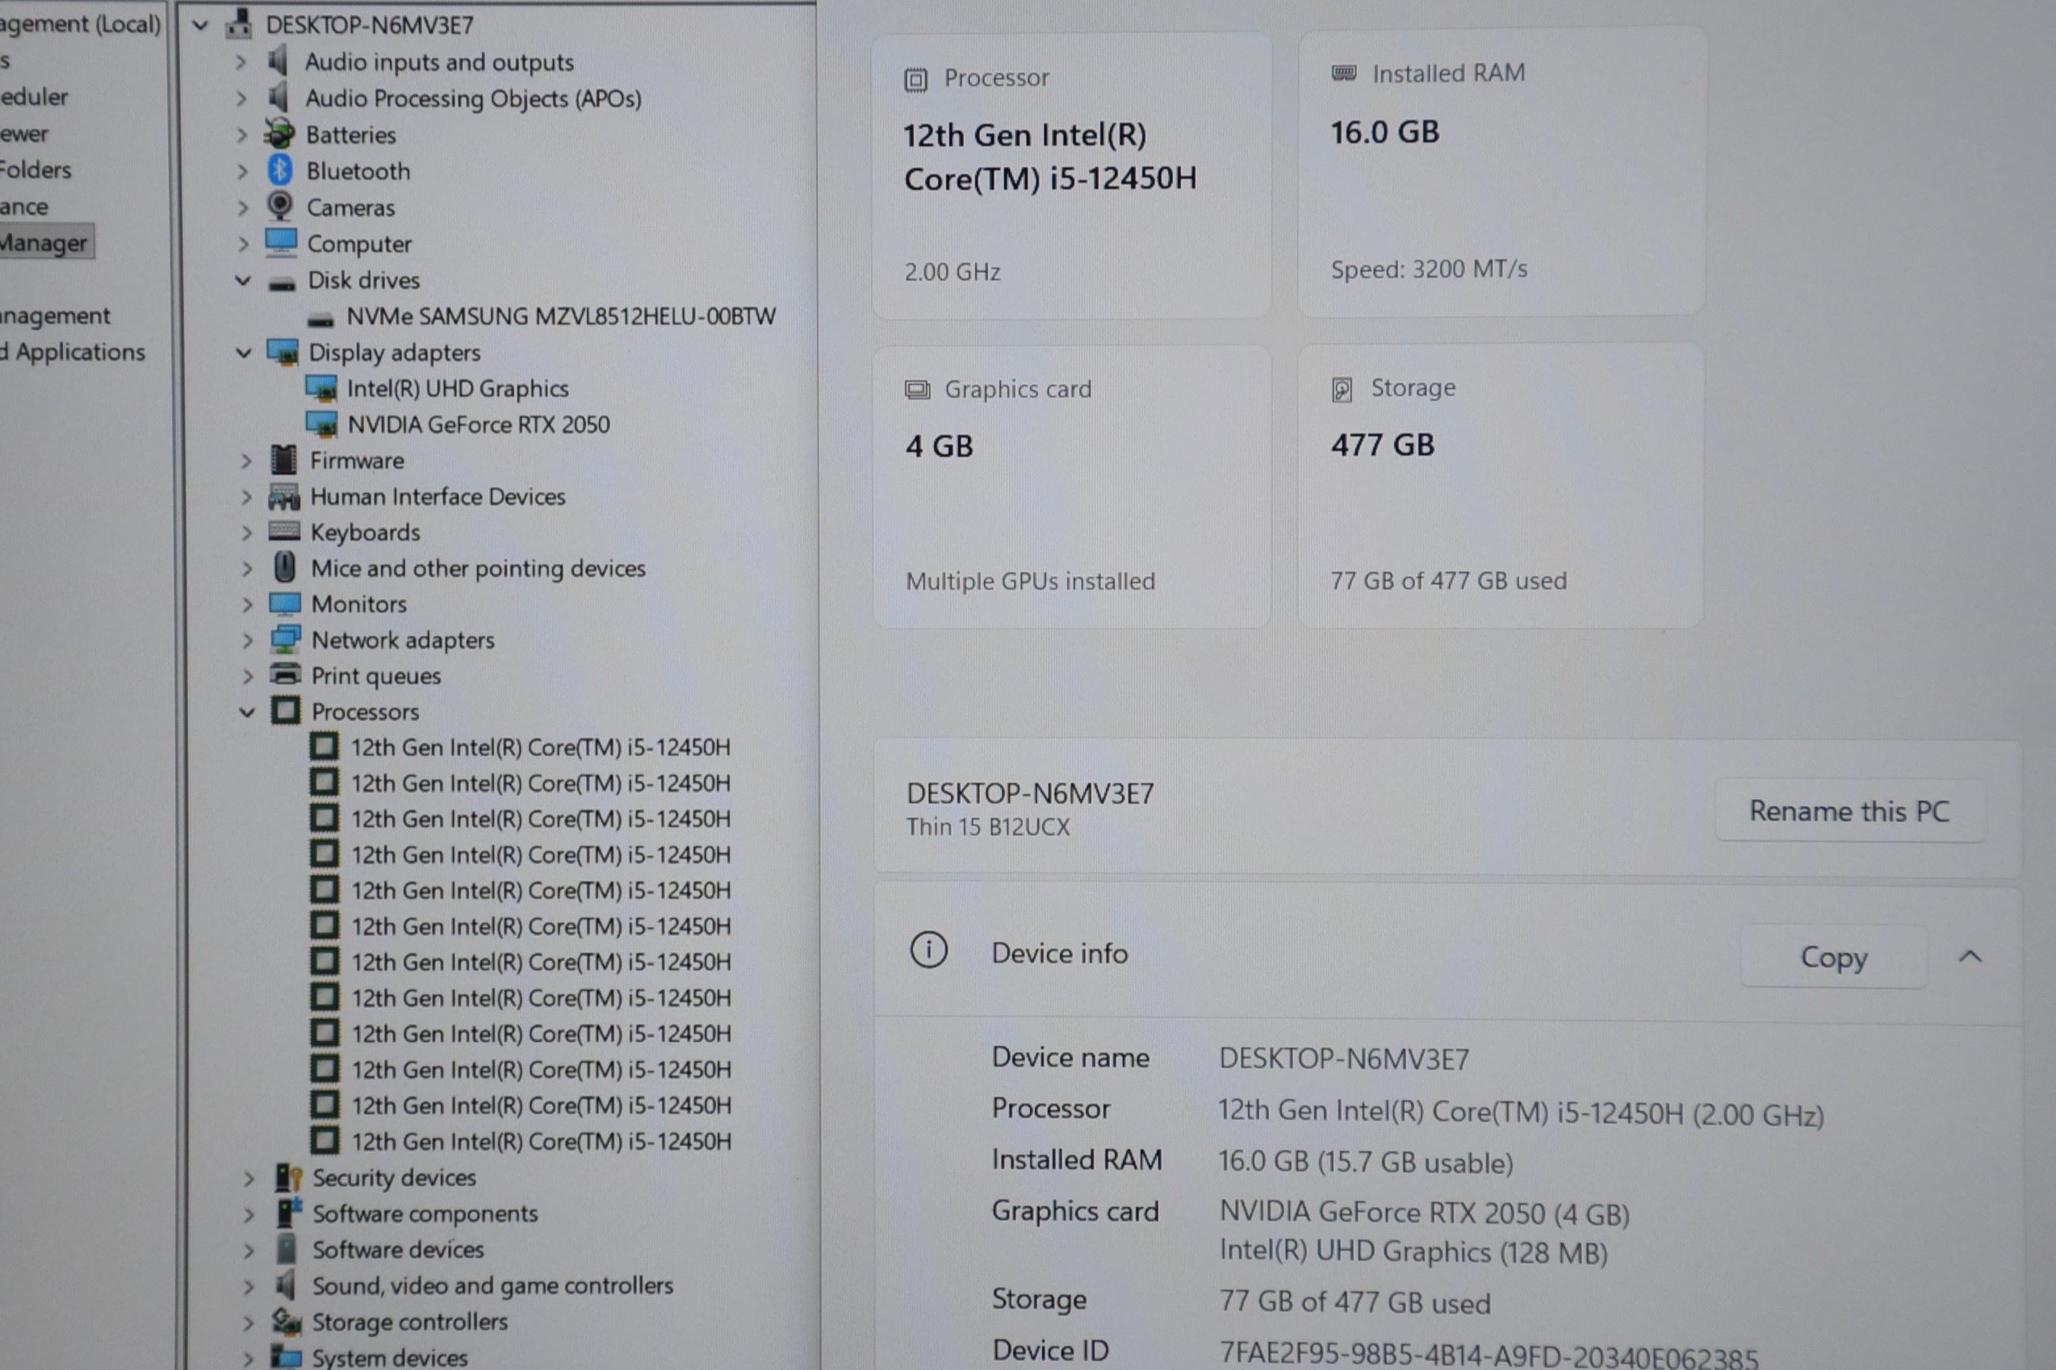The height and width of the screenshot is (1370, 2056).
Task: Click the Cameras webcam icon
Action: [x=280, y=207]
